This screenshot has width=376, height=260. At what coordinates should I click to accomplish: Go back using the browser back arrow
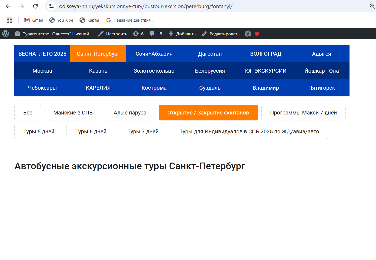tap(8, 6)
